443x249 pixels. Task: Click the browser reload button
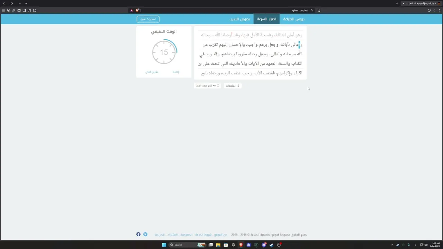click(x=429, y=10)
